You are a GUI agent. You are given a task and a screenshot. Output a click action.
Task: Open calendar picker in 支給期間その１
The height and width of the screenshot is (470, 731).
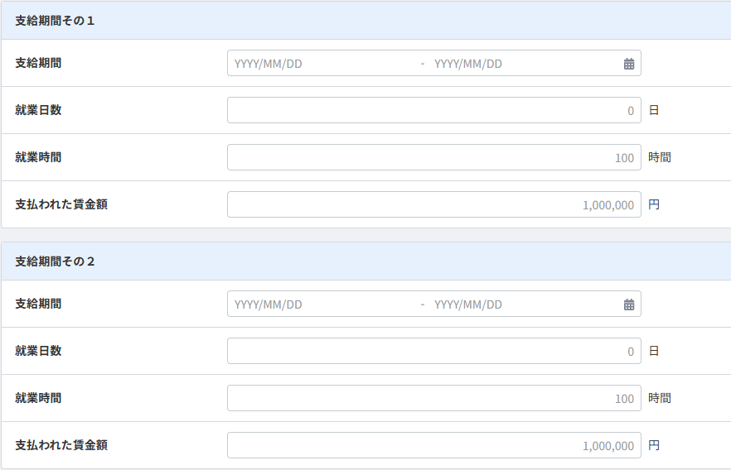point(629,64)
